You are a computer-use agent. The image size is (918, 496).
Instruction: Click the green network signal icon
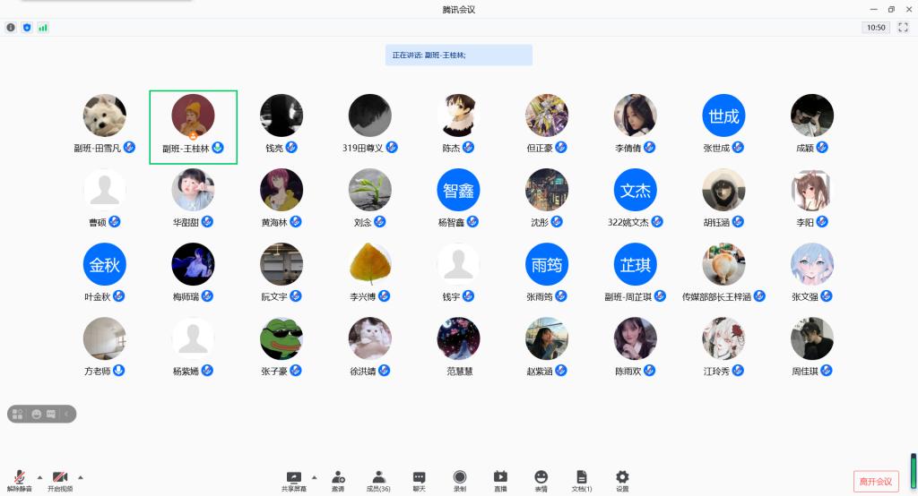(43, 28)
